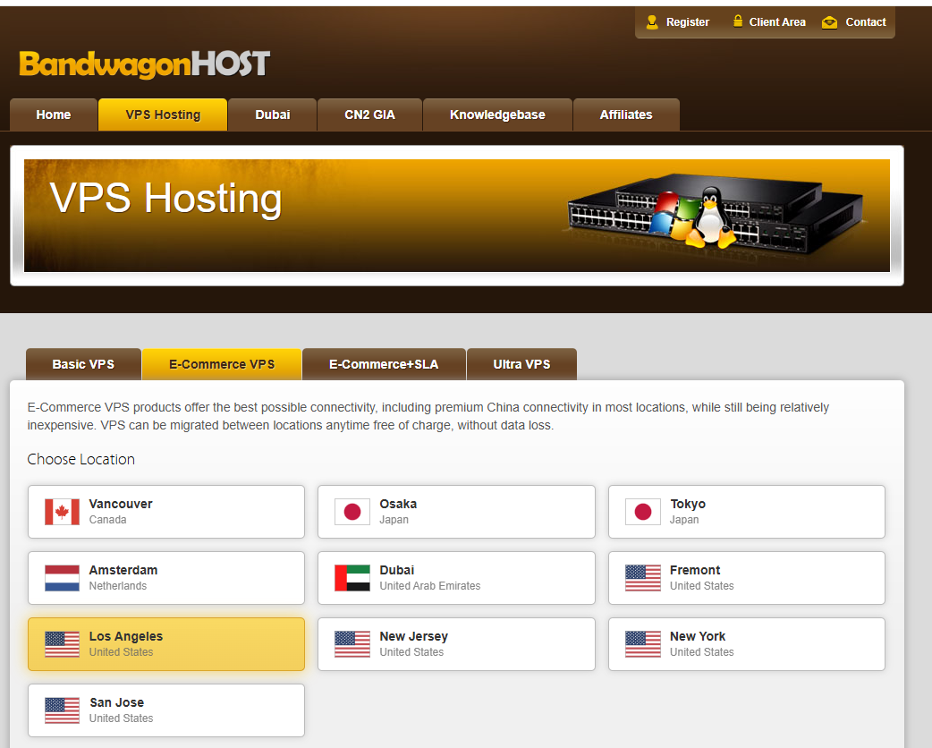Click the Canada flag on Vancouver card

[62, 512]
